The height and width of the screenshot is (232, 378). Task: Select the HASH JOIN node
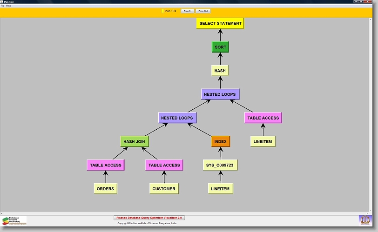(135, 141)
